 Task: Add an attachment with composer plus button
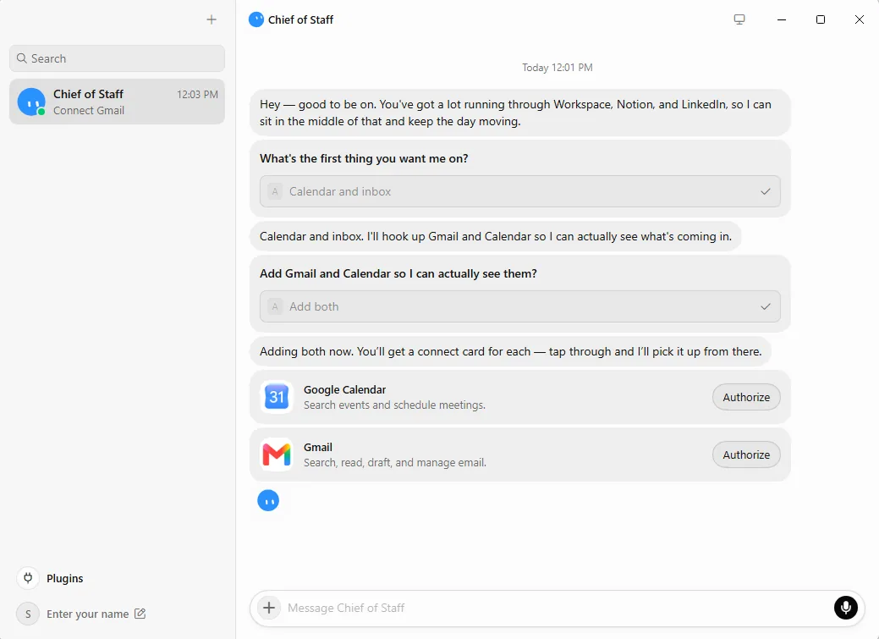269,608
